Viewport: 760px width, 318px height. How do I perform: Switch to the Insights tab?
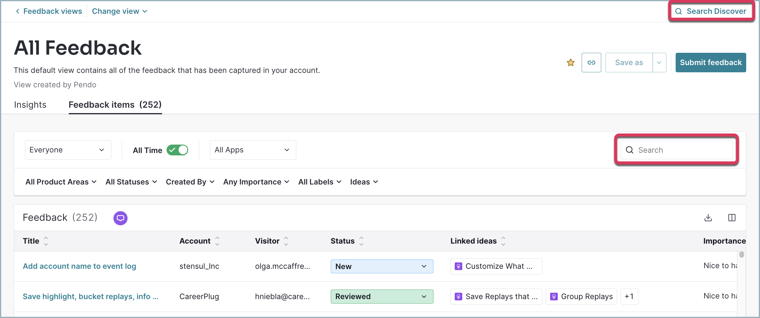(30, 105)
